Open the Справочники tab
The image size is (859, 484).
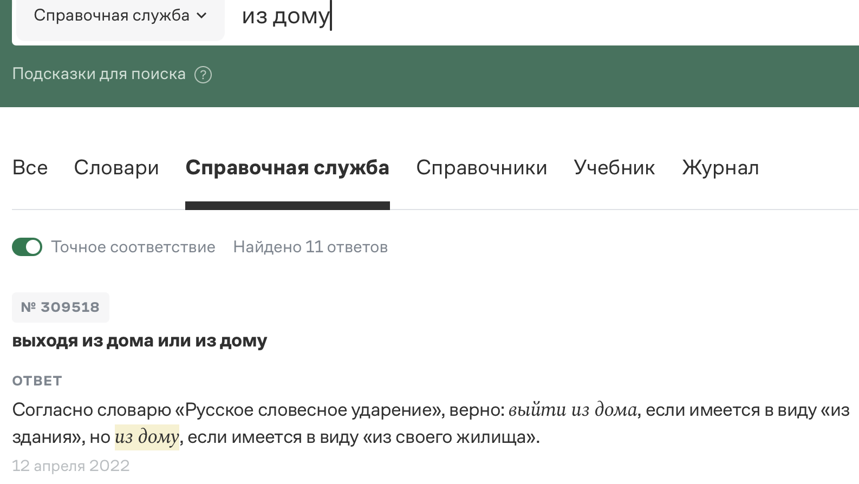481,168
